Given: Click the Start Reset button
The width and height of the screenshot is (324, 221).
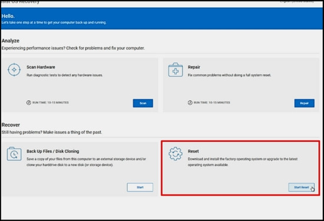Looking at the screenshot, I should [x=302, y=187].
